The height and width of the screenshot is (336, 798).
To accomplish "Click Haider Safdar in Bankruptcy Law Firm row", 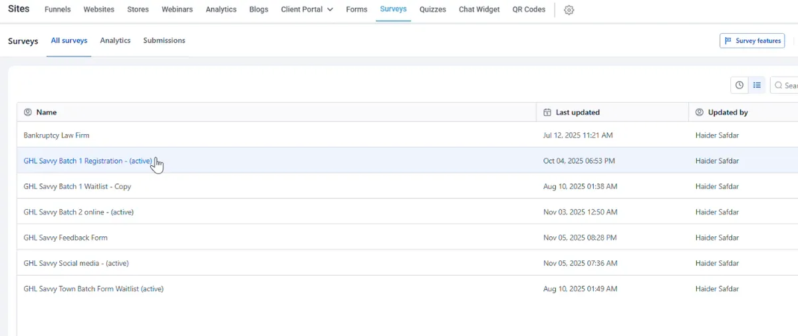I will 717,135.
